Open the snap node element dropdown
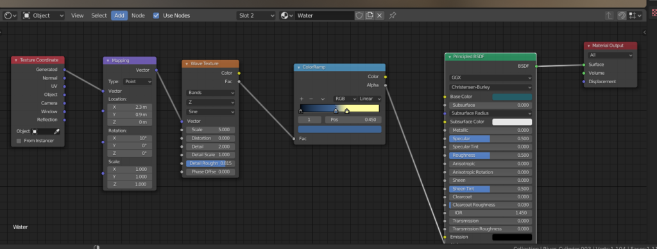 pyautogui.click(x=635, y=16)
